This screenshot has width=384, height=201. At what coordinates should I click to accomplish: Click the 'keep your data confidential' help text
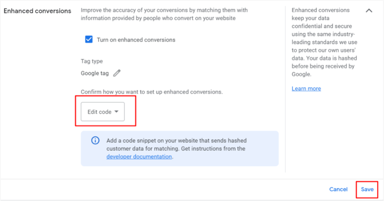[x=322, y=22]
